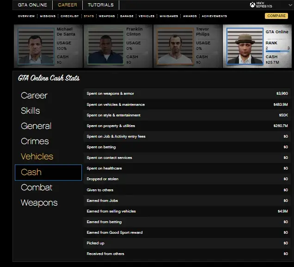Select the Cash stats category
Image resolution: width=294 pixels, height=267 pixels.
(x=48, y=172)
